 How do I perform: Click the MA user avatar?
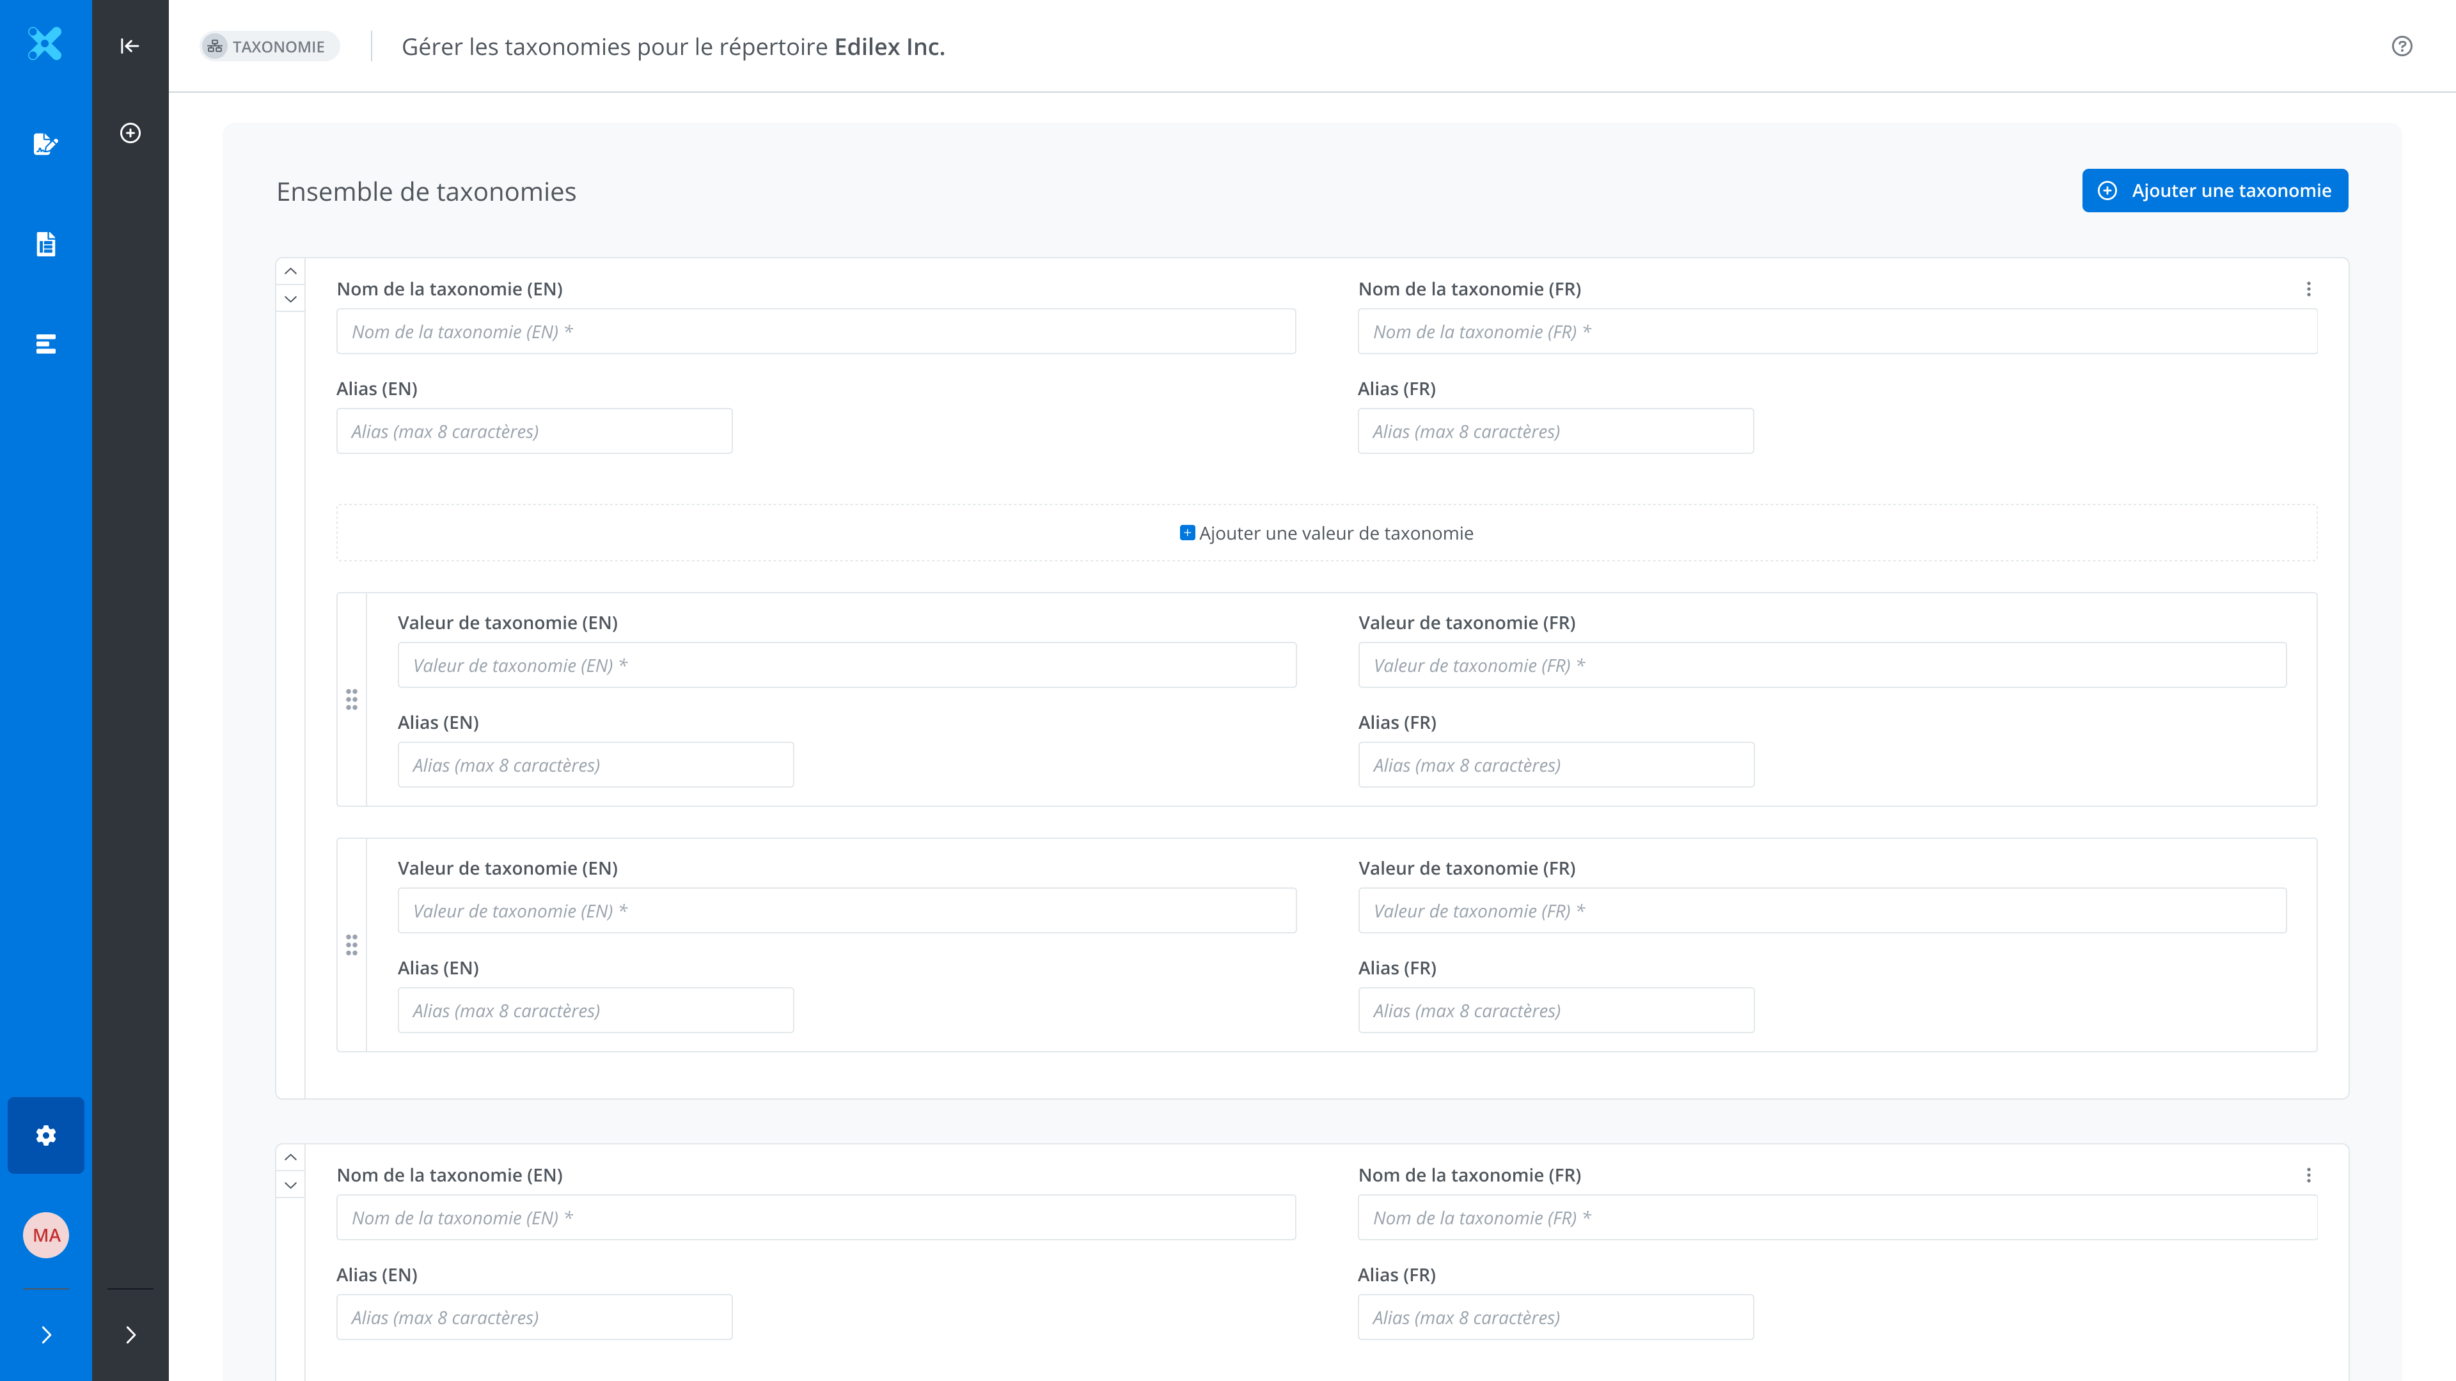click(x=46, y=1235)
